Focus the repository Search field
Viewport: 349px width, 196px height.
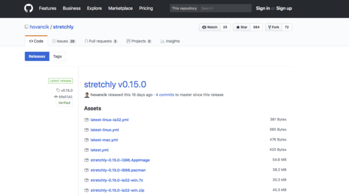point(225,9)
